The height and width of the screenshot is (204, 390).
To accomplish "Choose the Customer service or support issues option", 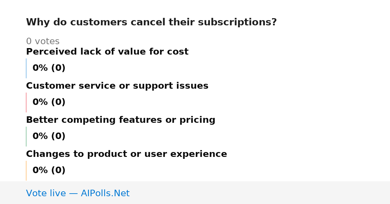I will [117, 86].
